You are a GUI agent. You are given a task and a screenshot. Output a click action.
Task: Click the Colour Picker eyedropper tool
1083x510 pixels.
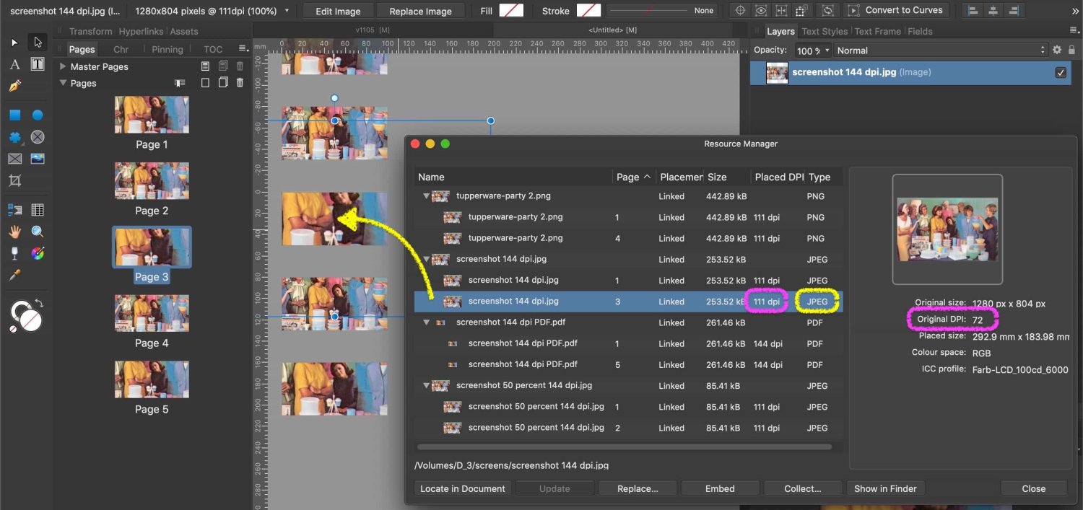coord(14,275)
